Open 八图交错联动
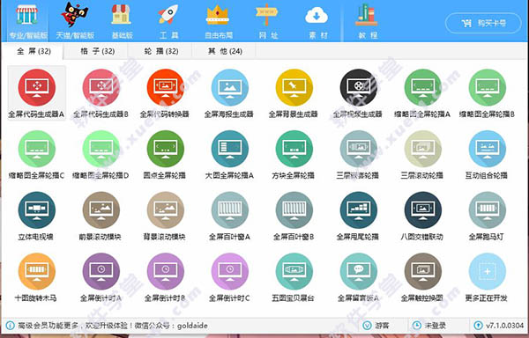Image resolution: width=529 pixels, height=338 pixels. [x=422, y=216]
